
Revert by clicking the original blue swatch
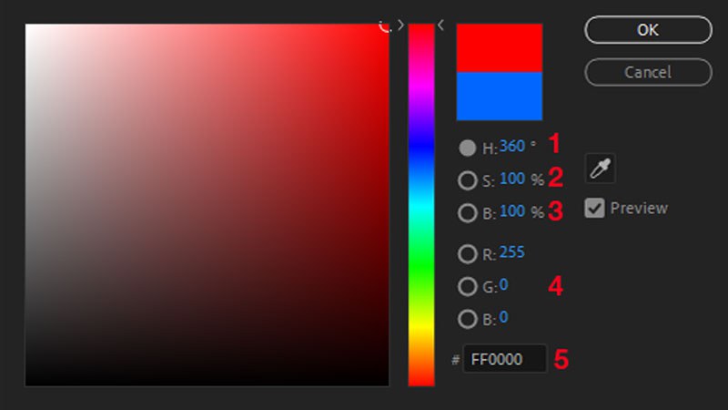[x=499, y=97]
